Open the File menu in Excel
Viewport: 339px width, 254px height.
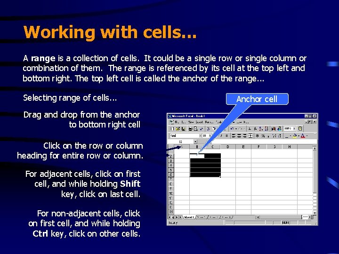point(176,122)
